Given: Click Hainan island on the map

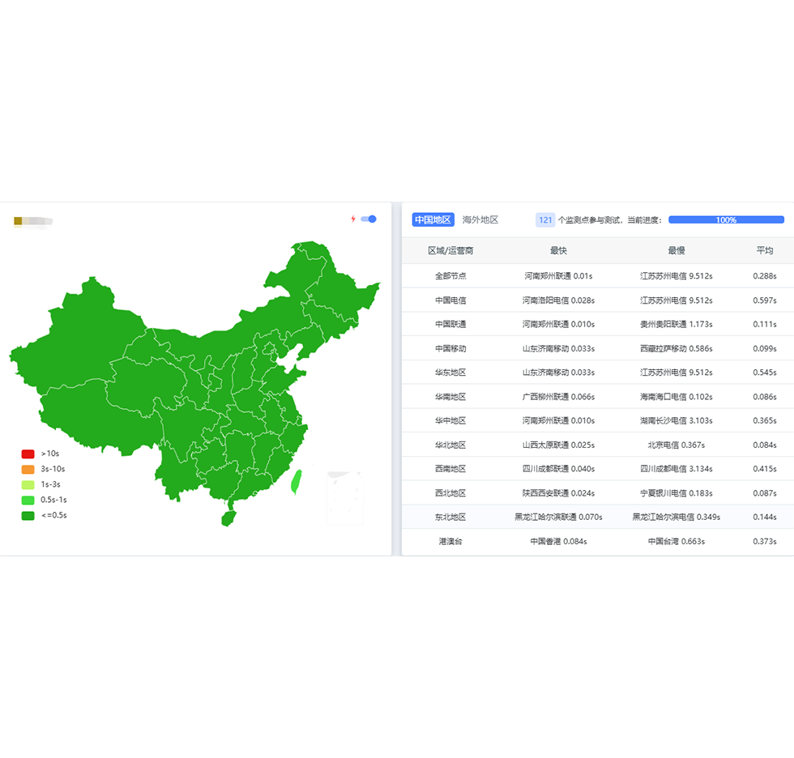Looking at the screenshot, I should tap(228, 517).
